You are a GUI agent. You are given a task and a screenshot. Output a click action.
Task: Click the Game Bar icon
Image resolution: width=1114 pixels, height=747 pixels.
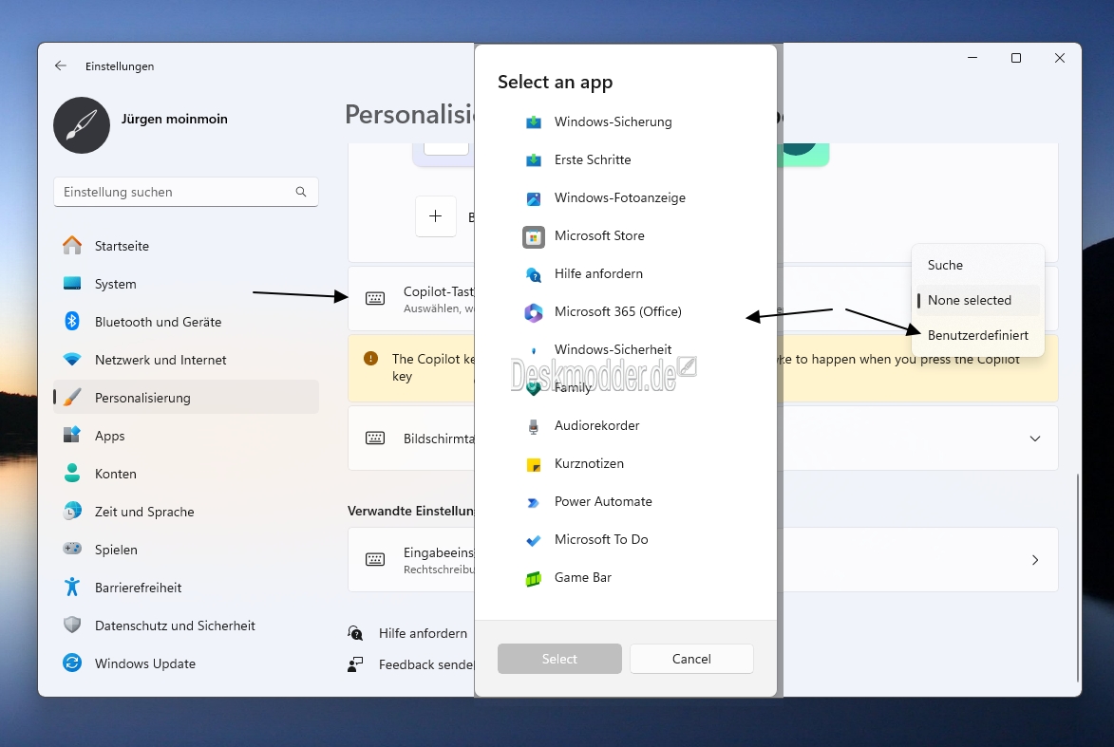coord(534,579)
